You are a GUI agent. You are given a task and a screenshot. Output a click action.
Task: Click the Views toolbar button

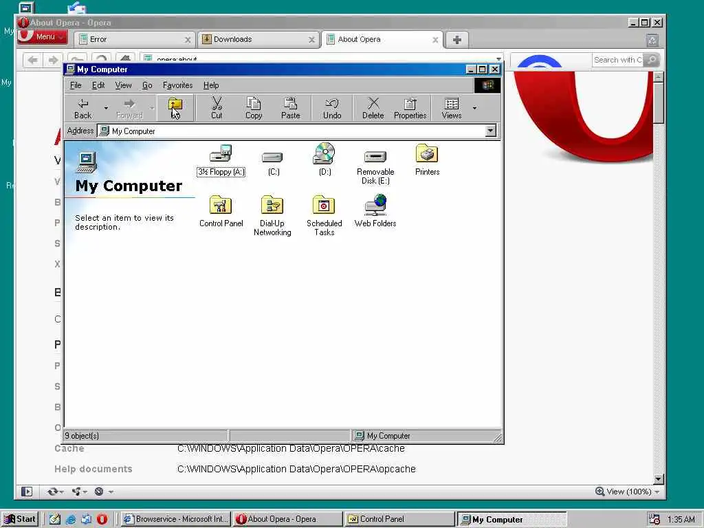pyautogui.click(x=451, y=108)
